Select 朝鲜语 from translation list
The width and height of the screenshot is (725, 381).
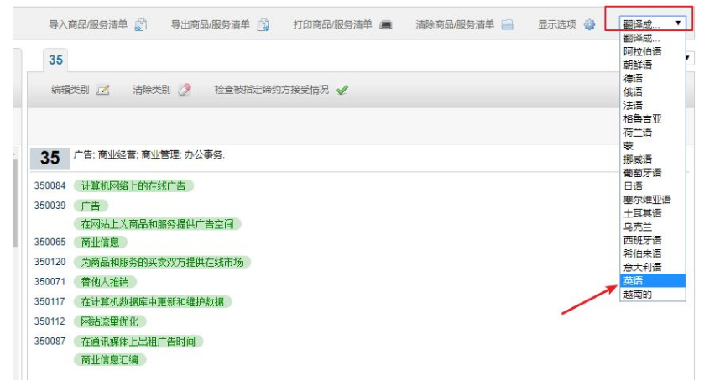pos(652,65)
